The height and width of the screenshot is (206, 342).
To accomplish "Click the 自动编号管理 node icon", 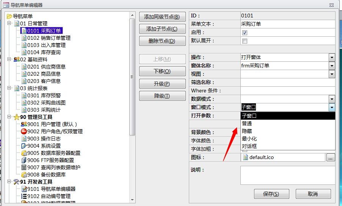I will point(24,196).
